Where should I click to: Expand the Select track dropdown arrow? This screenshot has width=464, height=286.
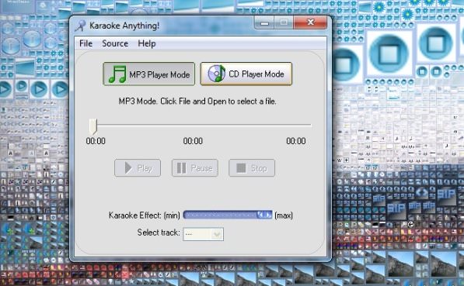(217, 234)
